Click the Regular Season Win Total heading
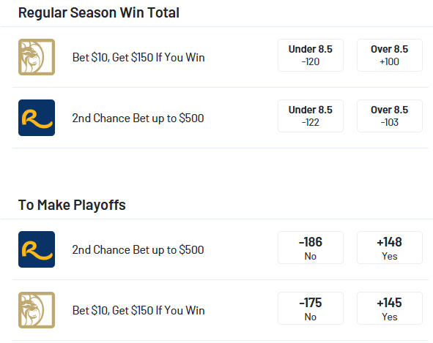 (x=99, y=12)
